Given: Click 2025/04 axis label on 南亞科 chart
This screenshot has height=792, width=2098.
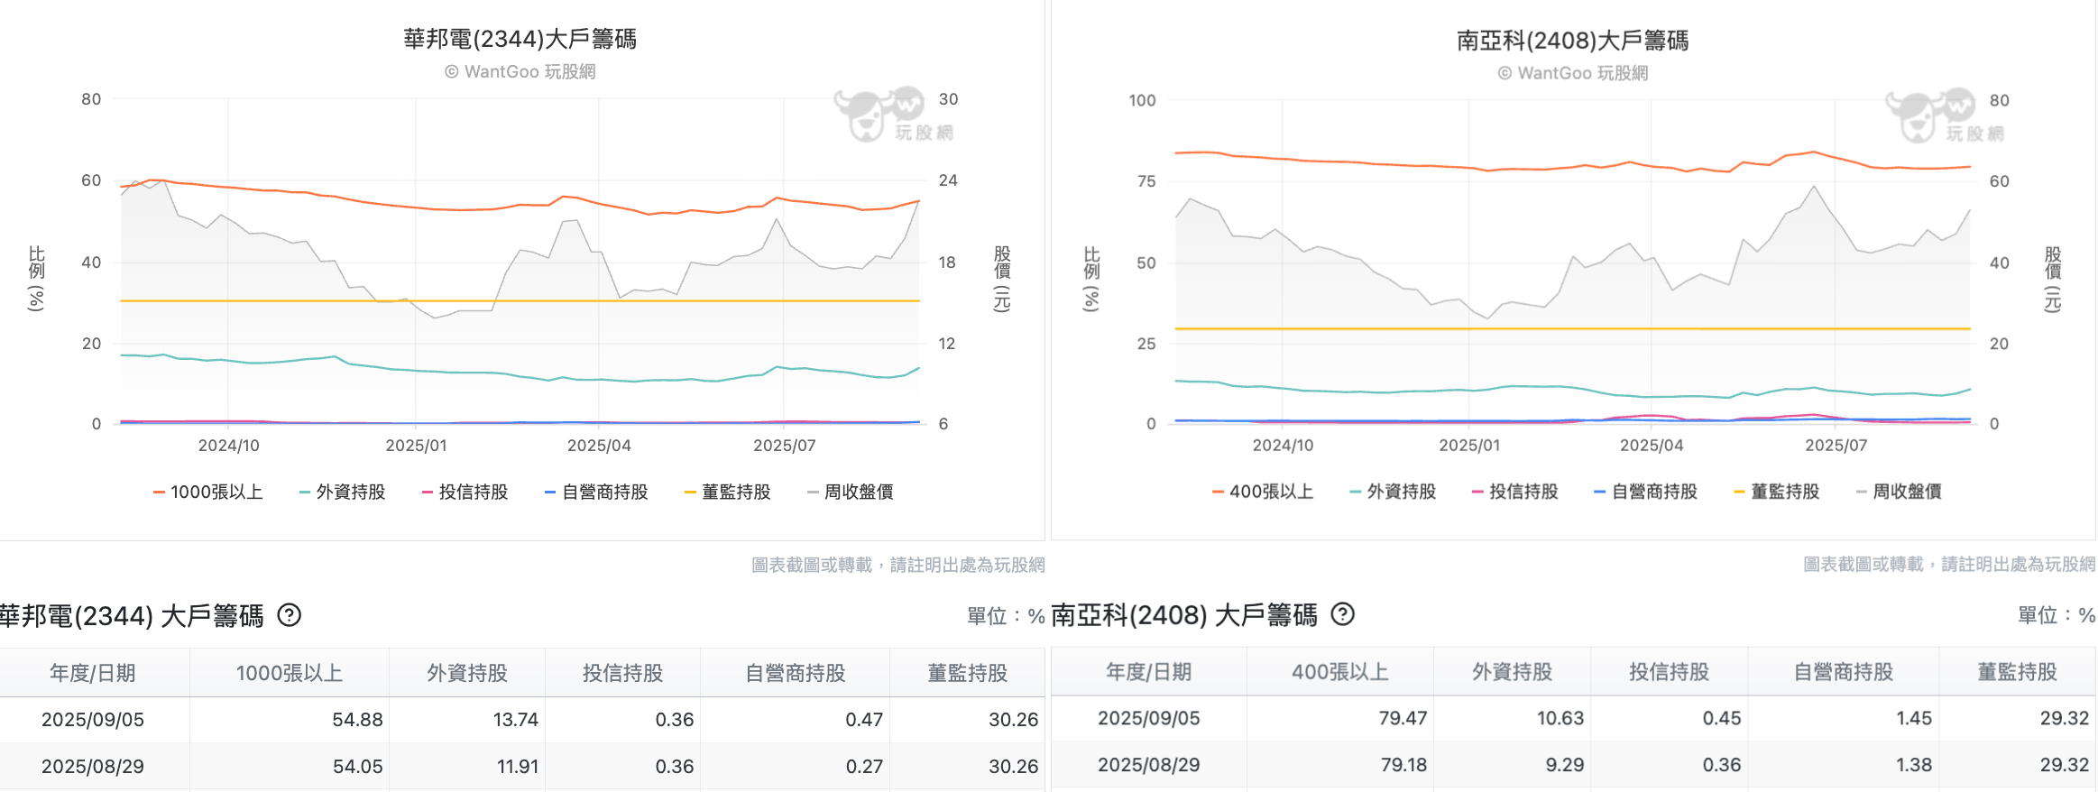Looking at the screenshot, I should point(1652,446).
